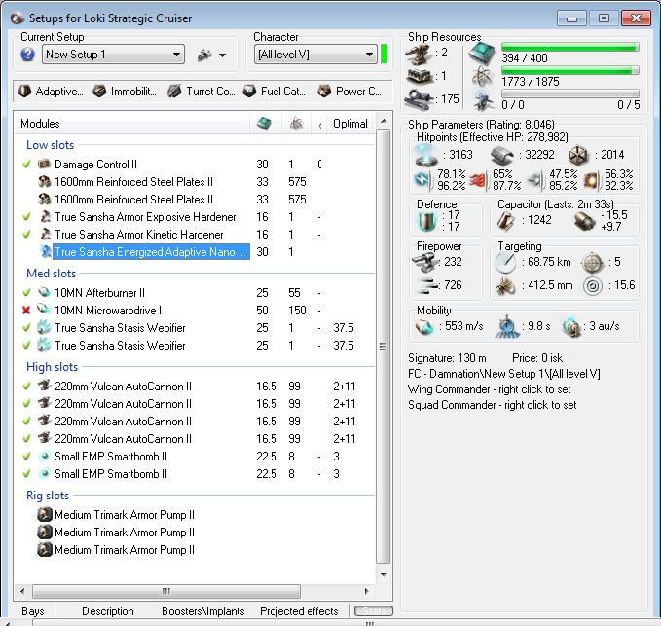
Task: Click the structure hitpoints icon showing 2014
Action: [579, 155]
